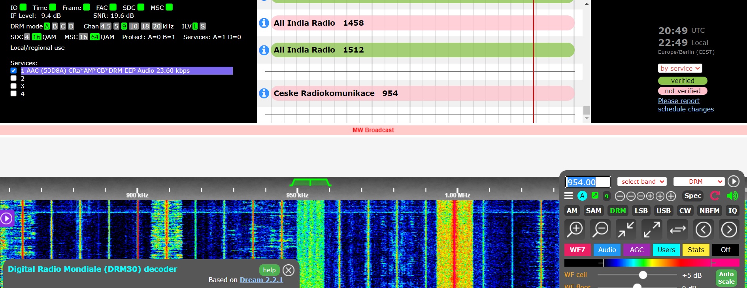Click the inward arrows maximum zoom-in icon
This screenshot has width=747, height=288.
point(626,229)
